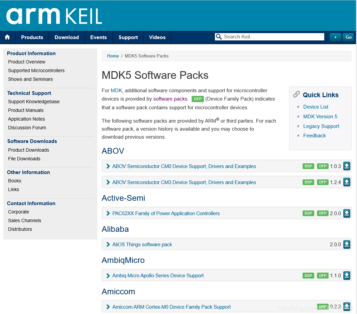Click the Technical Support sidebar heading
This screenshot has height=314, width=357.
[x=29, y=93]
